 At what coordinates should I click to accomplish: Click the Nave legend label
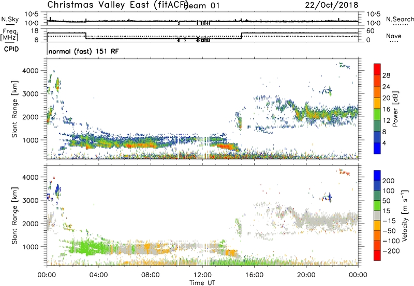[394, 36]
